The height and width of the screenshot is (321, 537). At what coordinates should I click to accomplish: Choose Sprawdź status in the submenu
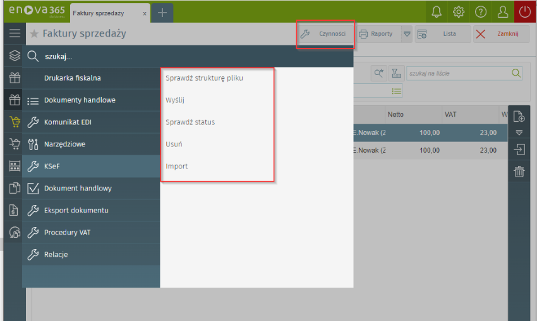[x=190, y=122]
